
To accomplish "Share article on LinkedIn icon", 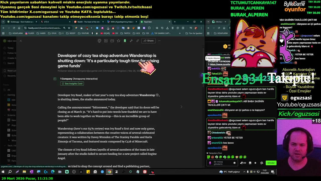I will [106, 41].
